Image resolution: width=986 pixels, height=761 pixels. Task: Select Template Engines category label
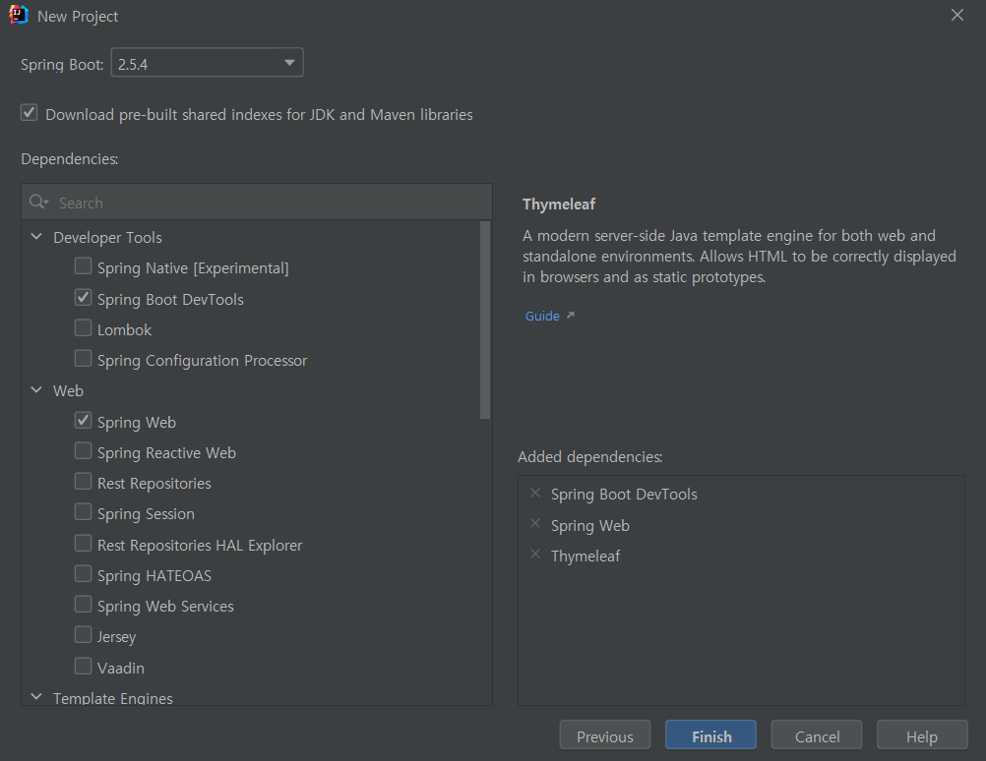pyautogui.click(x=113, y=698)
